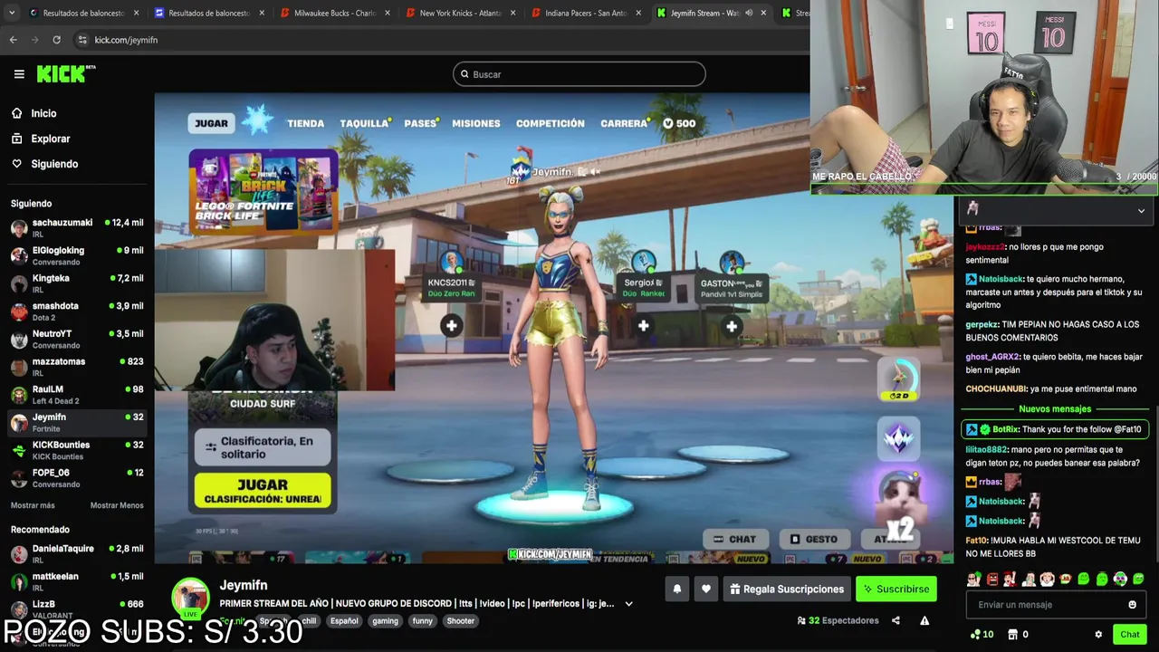The width and height of the screenshot is (1159, 652).
Task: Click the Shooter tag
Action: 460,621
